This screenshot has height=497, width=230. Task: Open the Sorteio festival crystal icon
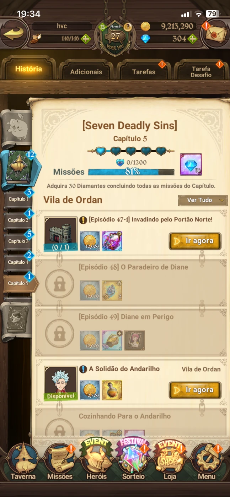[x=134, y=460]
